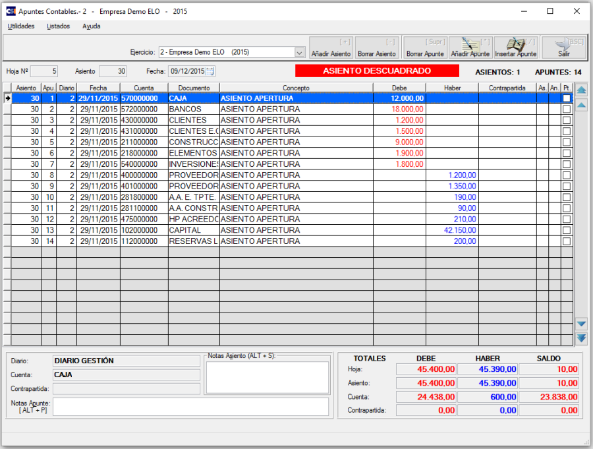Open the Ejercicio dropdown
The image size is (593, 449).
(x=299, y=52)
